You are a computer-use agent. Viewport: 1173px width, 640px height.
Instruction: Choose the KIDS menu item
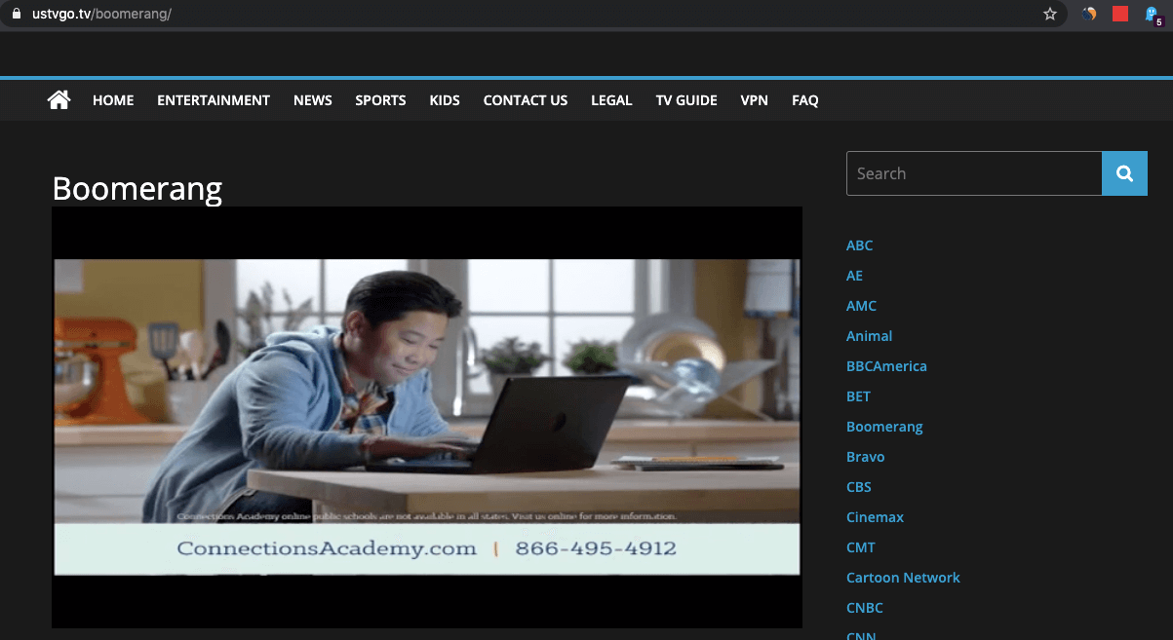445,100
